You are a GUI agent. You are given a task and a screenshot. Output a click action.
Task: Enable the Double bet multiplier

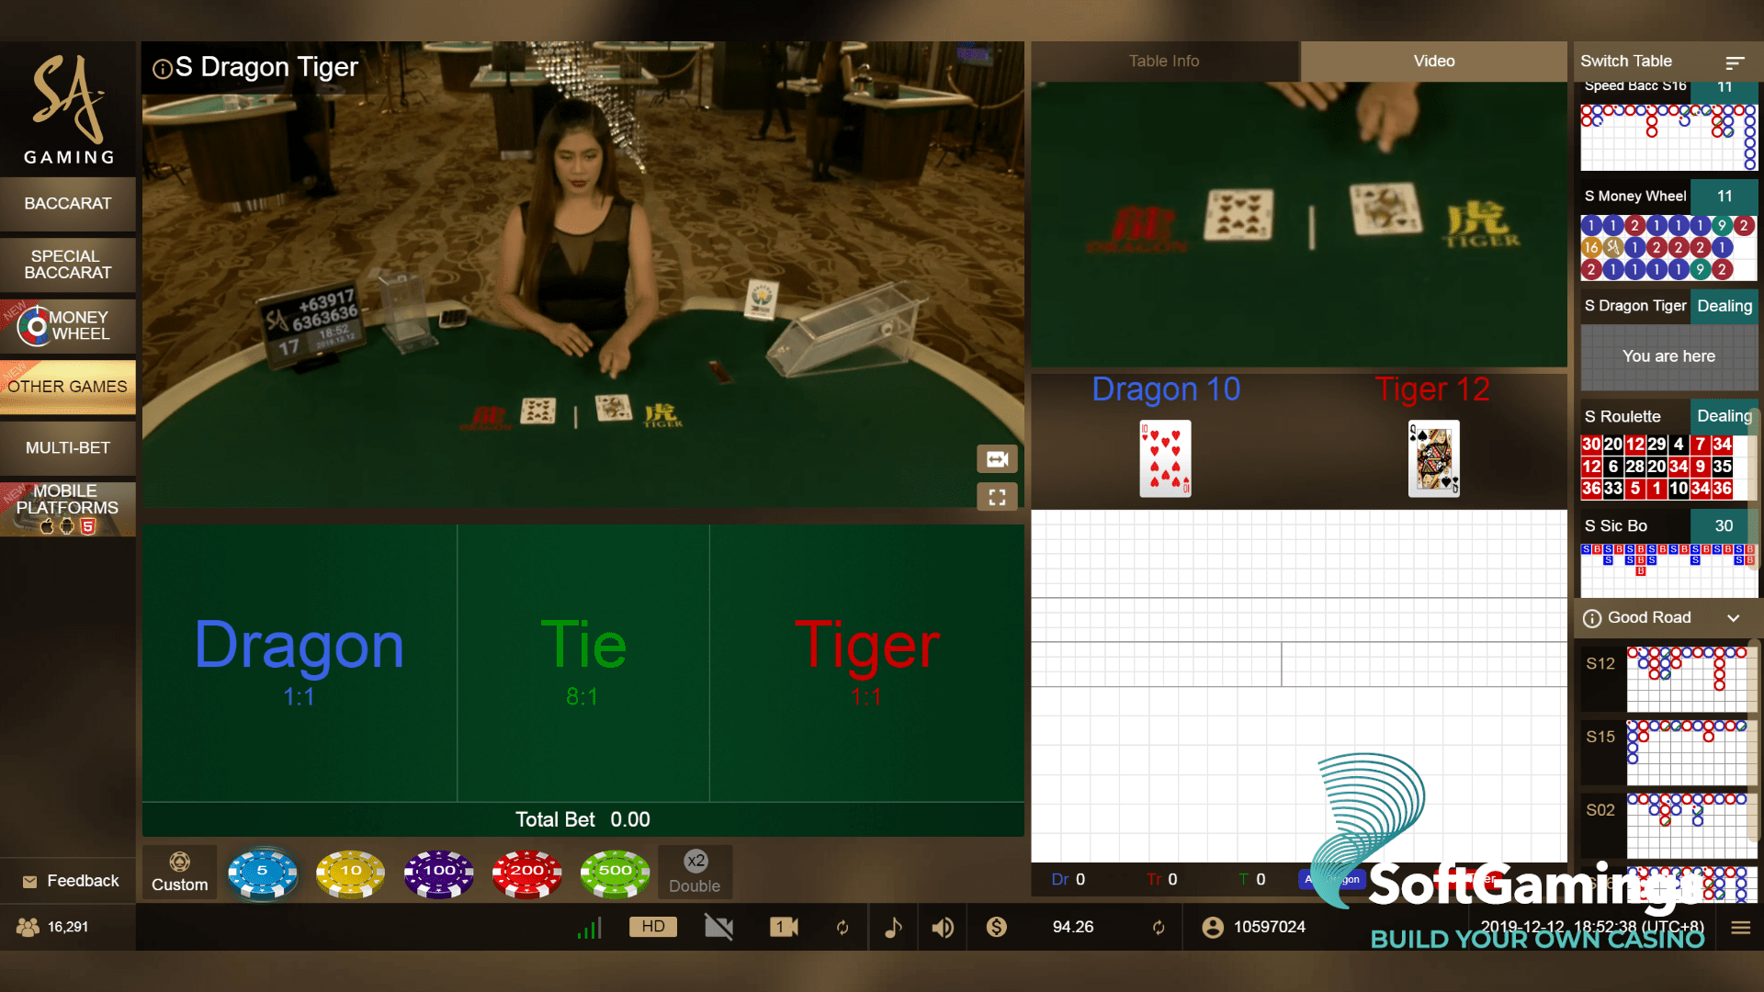(695, 870)
